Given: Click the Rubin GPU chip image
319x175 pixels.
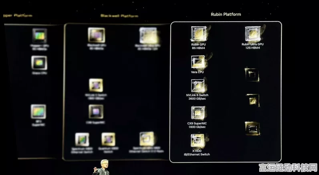Looking at the screenshot, I should [x=199, y=33].
